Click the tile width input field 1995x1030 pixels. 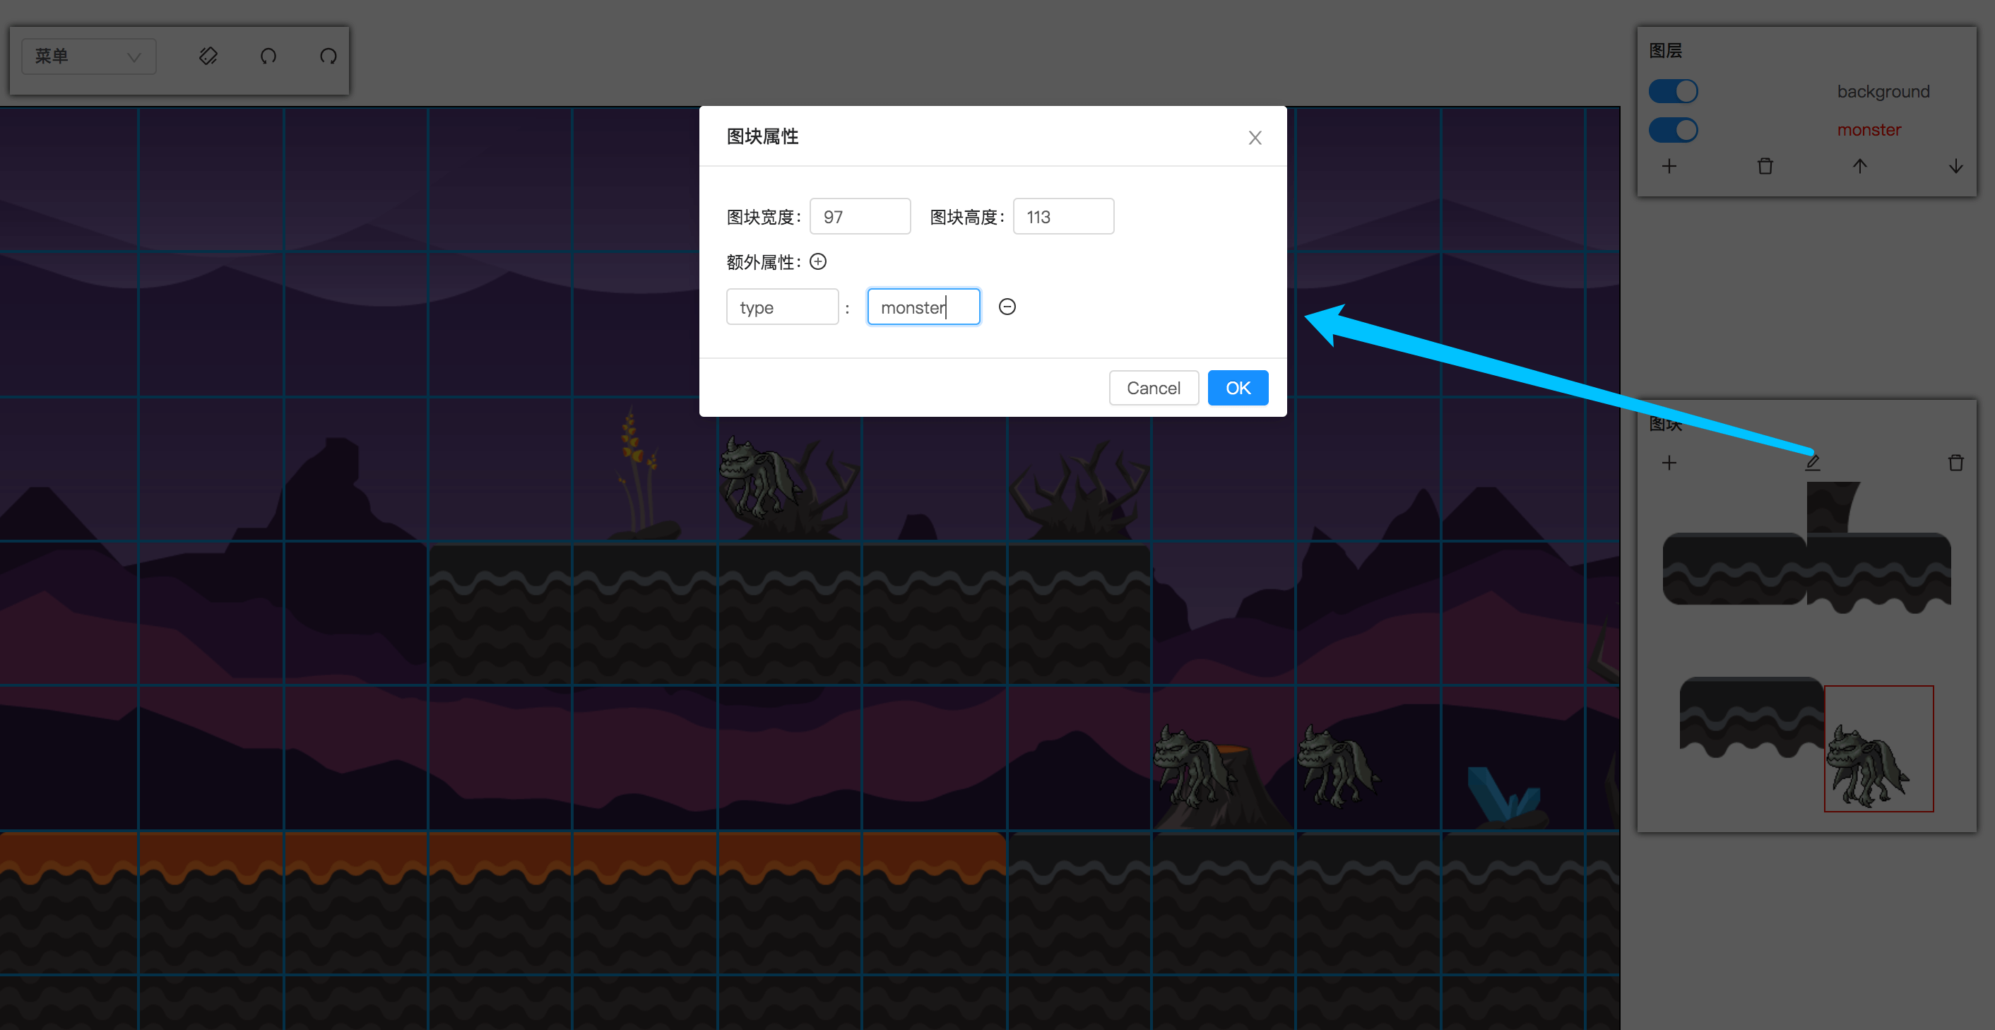tap(860, 216)
